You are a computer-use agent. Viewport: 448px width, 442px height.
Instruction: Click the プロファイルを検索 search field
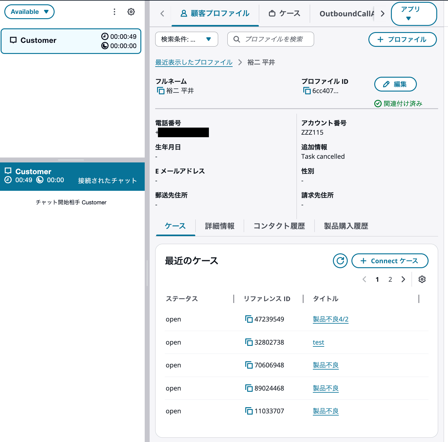(271, 39)
